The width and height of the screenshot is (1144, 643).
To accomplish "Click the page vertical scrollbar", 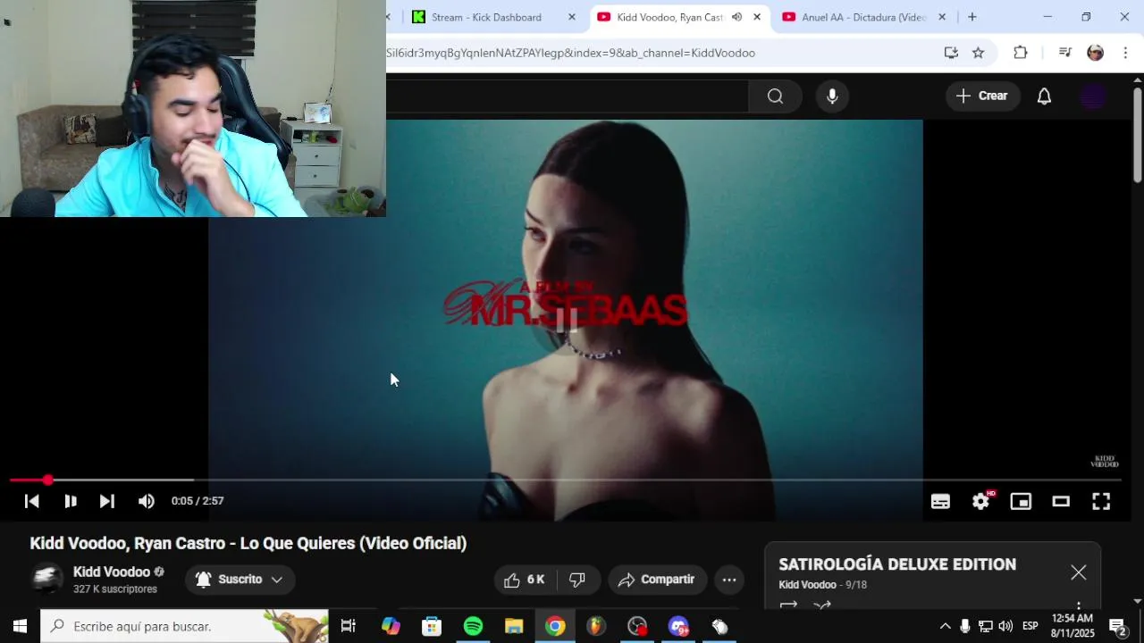I will tap(1137, 134).
